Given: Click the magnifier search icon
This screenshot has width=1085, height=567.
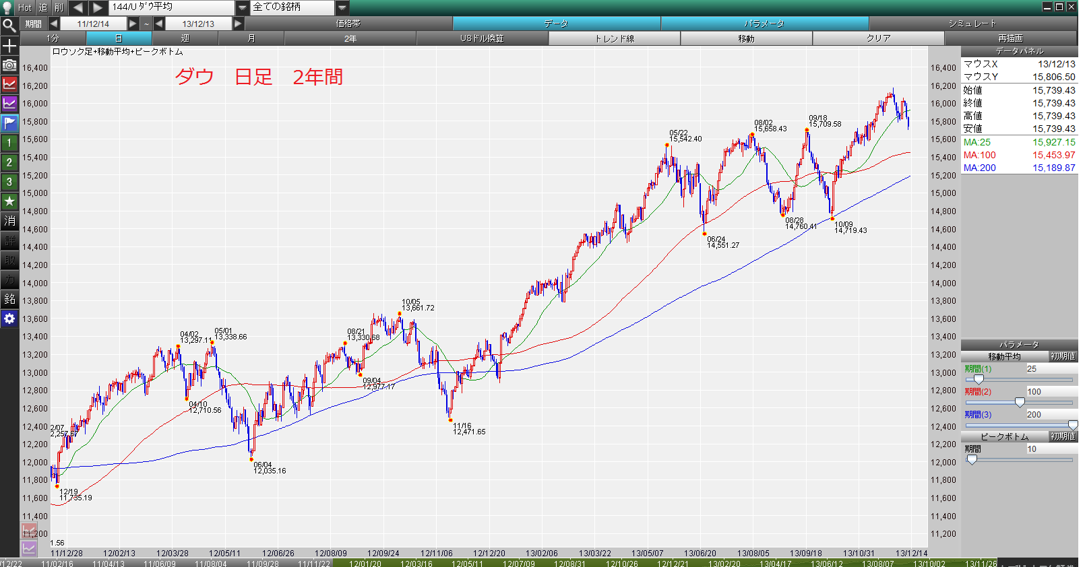Looking at the screenshot, I should pyautogui.click(x=9, y=26).
